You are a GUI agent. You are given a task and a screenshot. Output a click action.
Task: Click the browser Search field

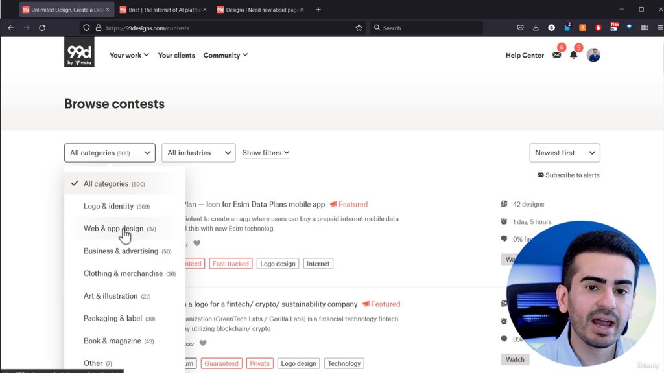(427, 28)
